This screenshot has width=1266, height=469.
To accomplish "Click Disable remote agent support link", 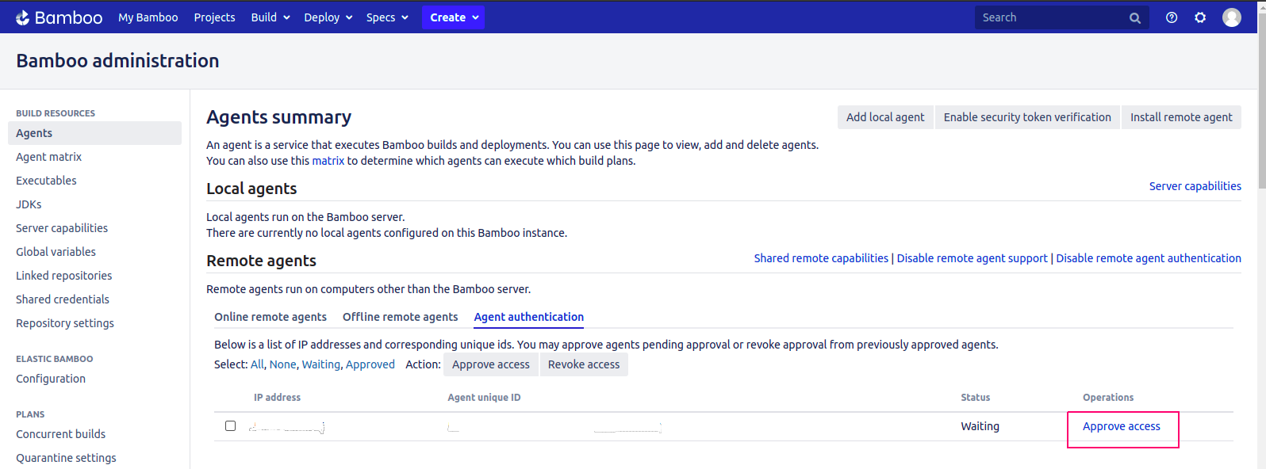I will [x=973, y=258].
